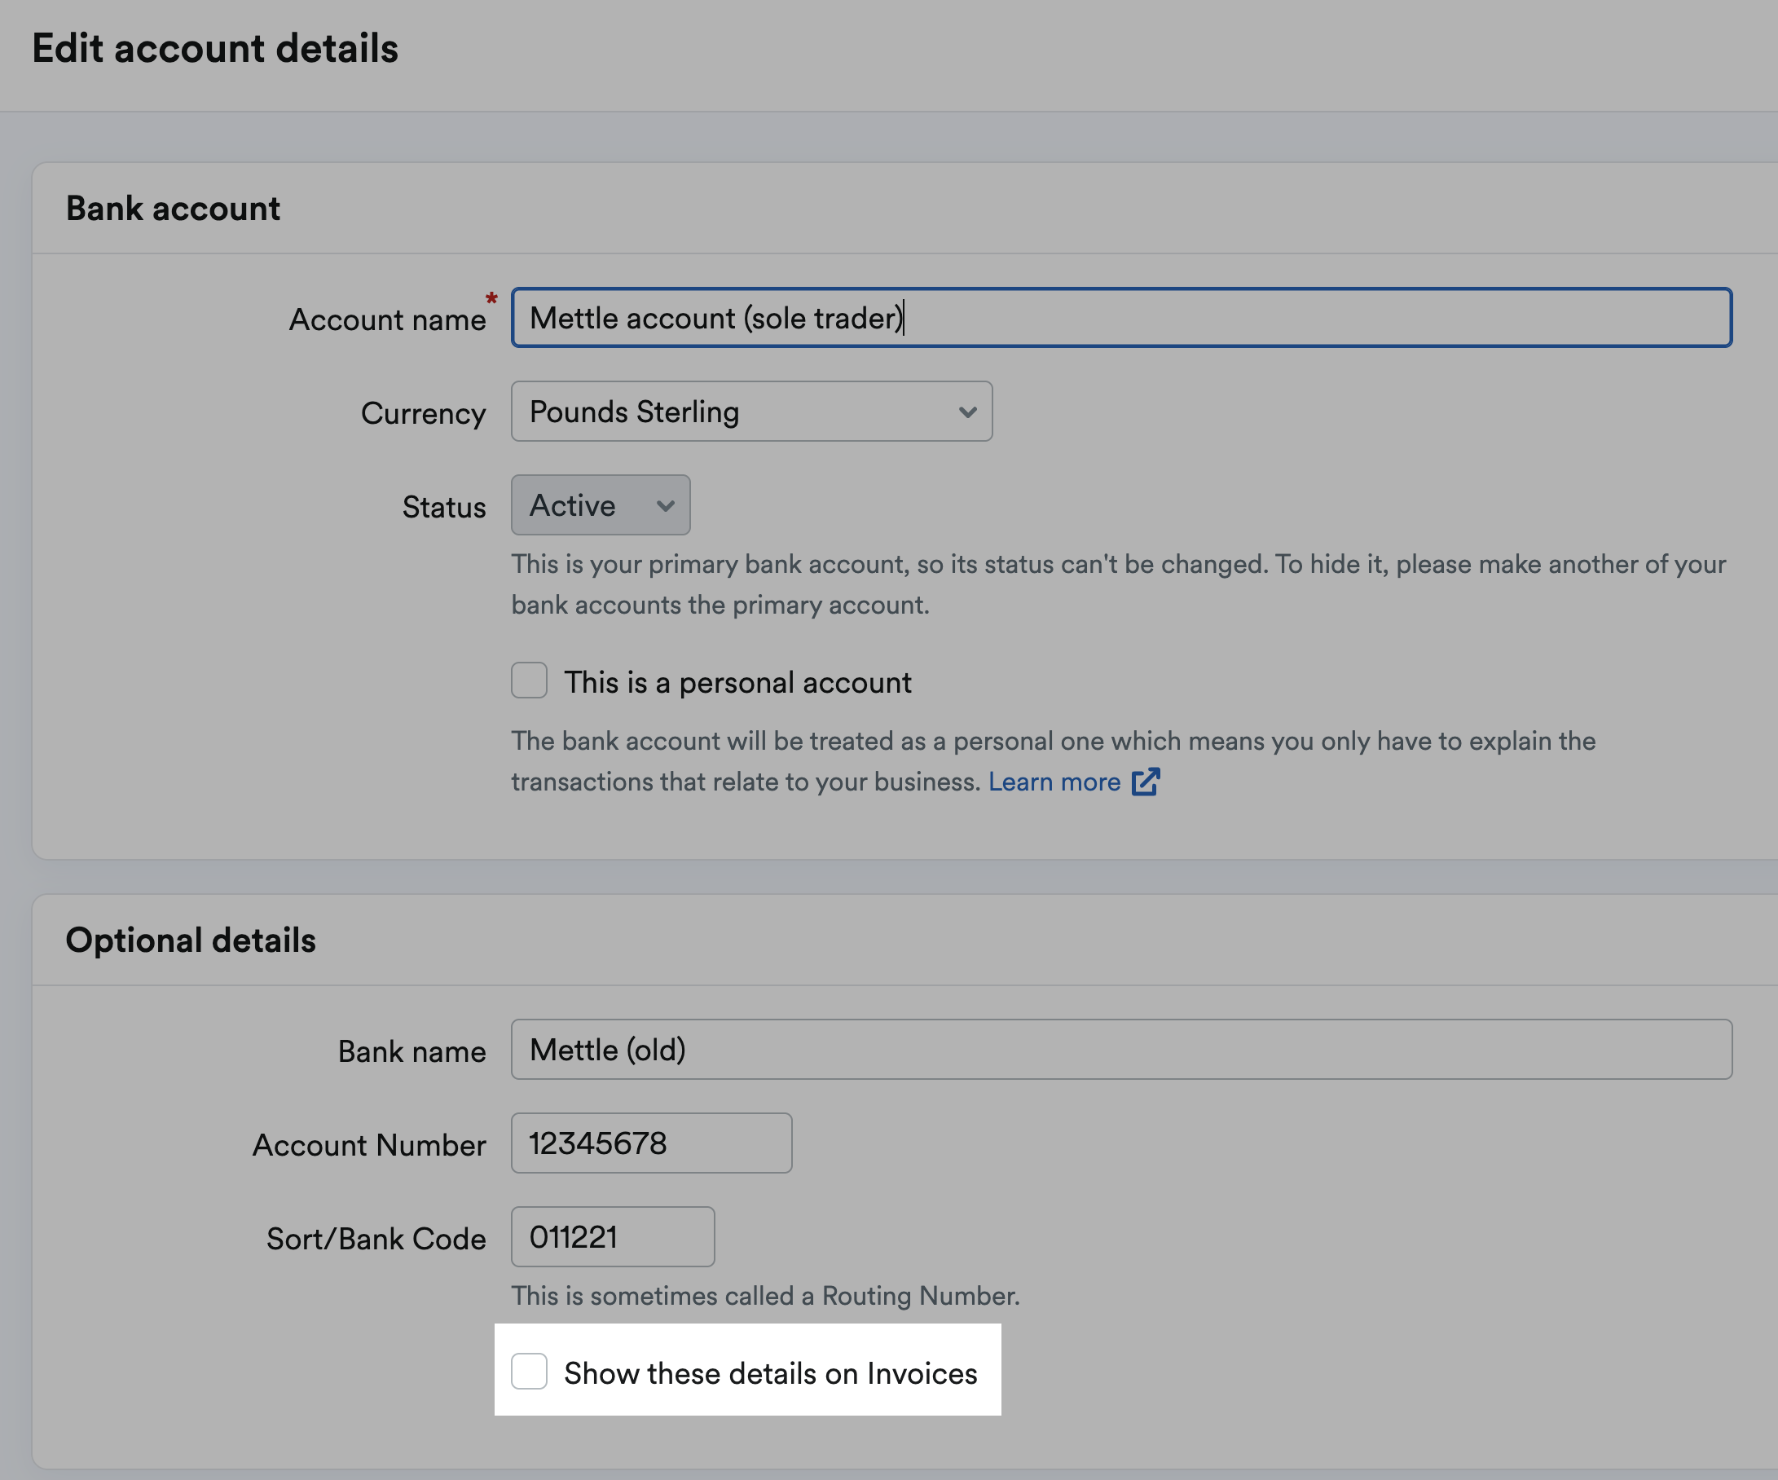Click the Account Number field showing 12345678

pos(651,1144)
